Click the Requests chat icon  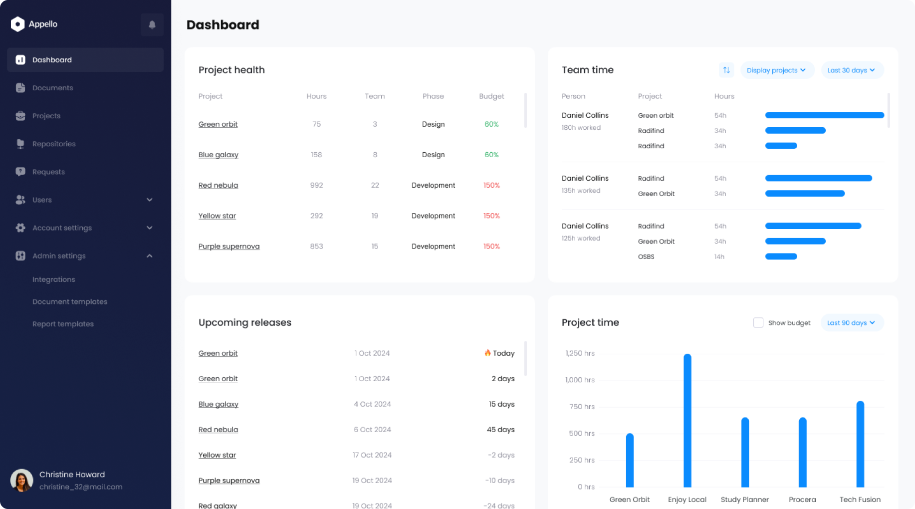(x=20, y=172)
